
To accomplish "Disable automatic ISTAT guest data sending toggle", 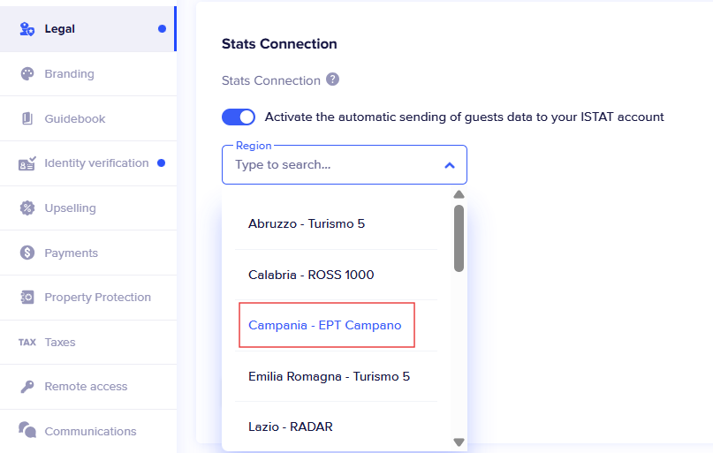I will (238, 117).
